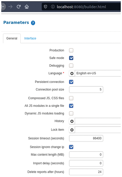This screenshot has height=177, width=122.
Task: Open the empty History lookup field
Action: tap(98, 121)
